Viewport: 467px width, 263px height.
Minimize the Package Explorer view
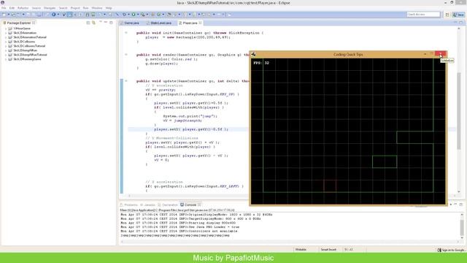click(106, 23)
